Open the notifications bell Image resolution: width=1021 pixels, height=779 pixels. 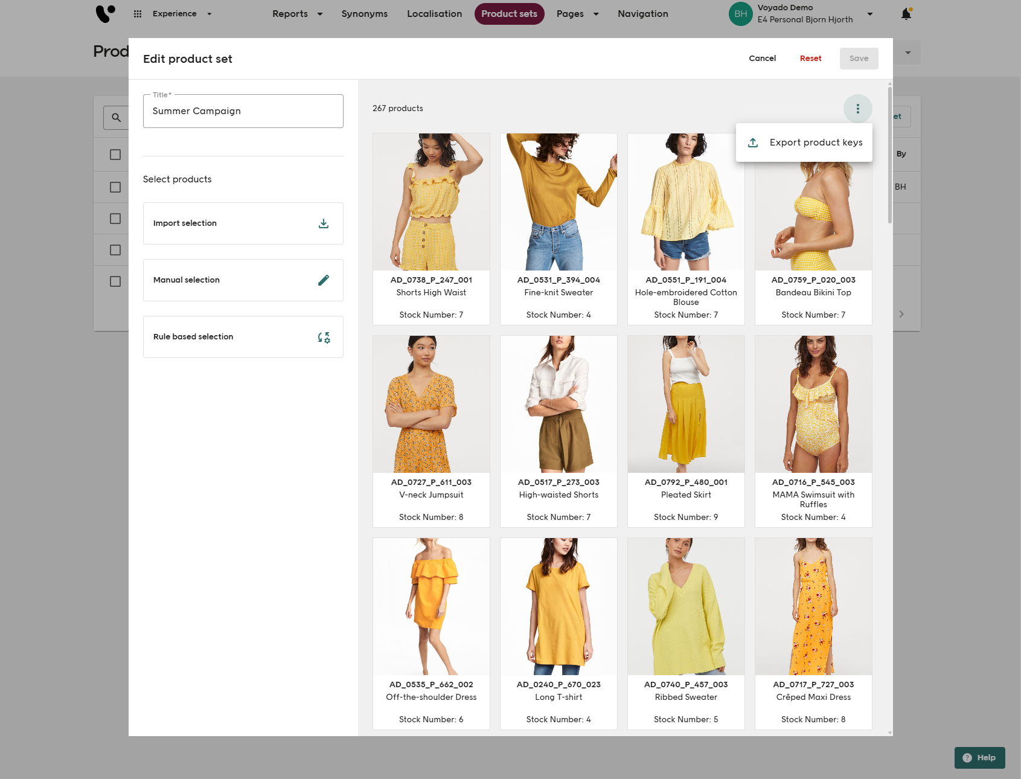tap(906, 14)
